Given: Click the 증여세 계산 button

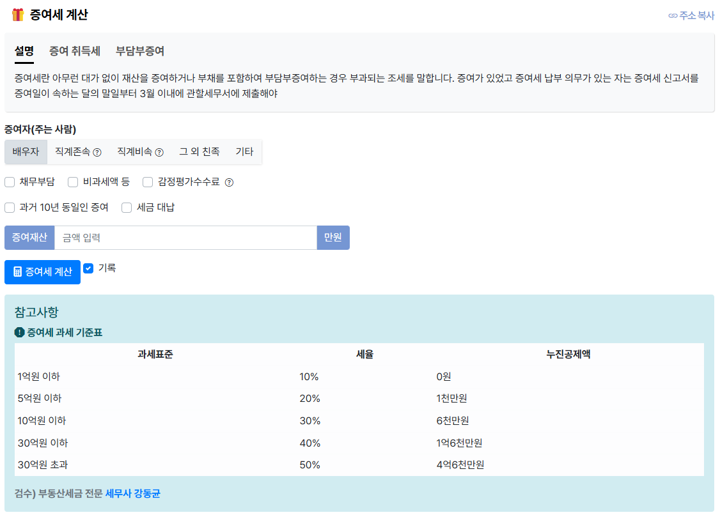Looking at the screenshot, I should pyautogui.click(x=42, y=272).
